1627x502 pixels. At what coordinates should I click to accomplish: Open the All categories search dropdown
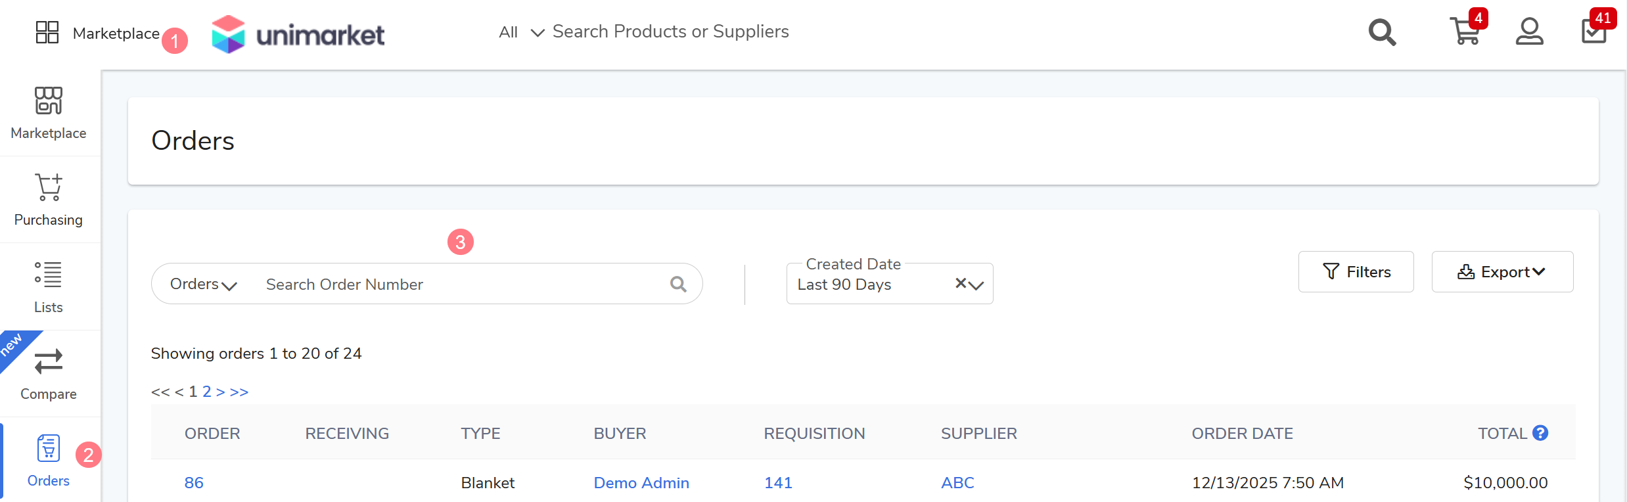coord(520,32)
